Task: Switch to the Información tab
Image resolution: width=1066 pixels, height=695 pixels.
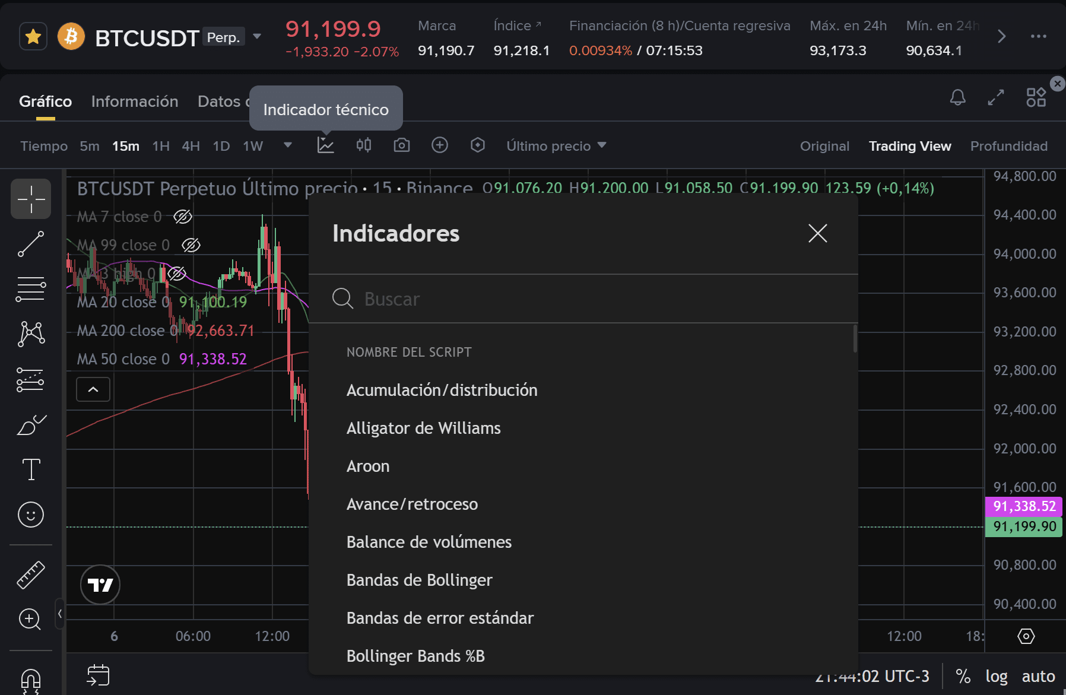Action: (135, 101)
